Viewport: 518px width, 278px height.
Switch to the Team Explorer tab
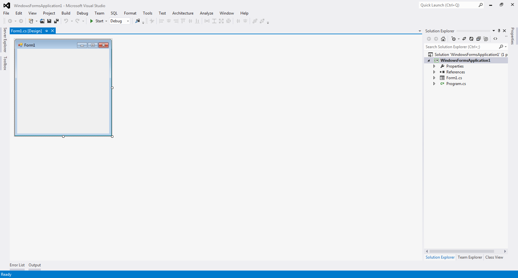tap(470, 257)
